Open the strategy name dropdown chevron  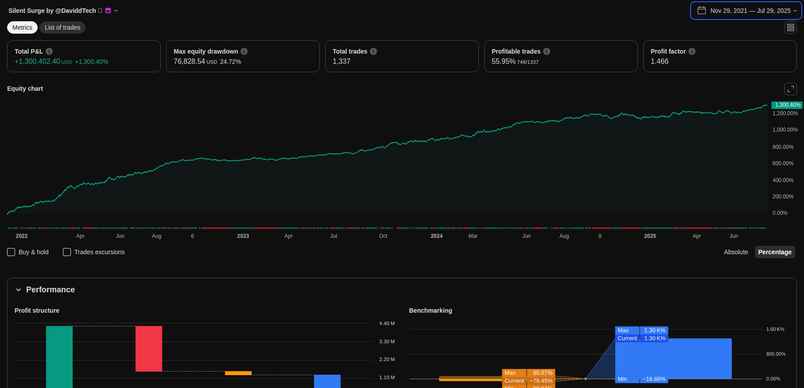[116, 11]
